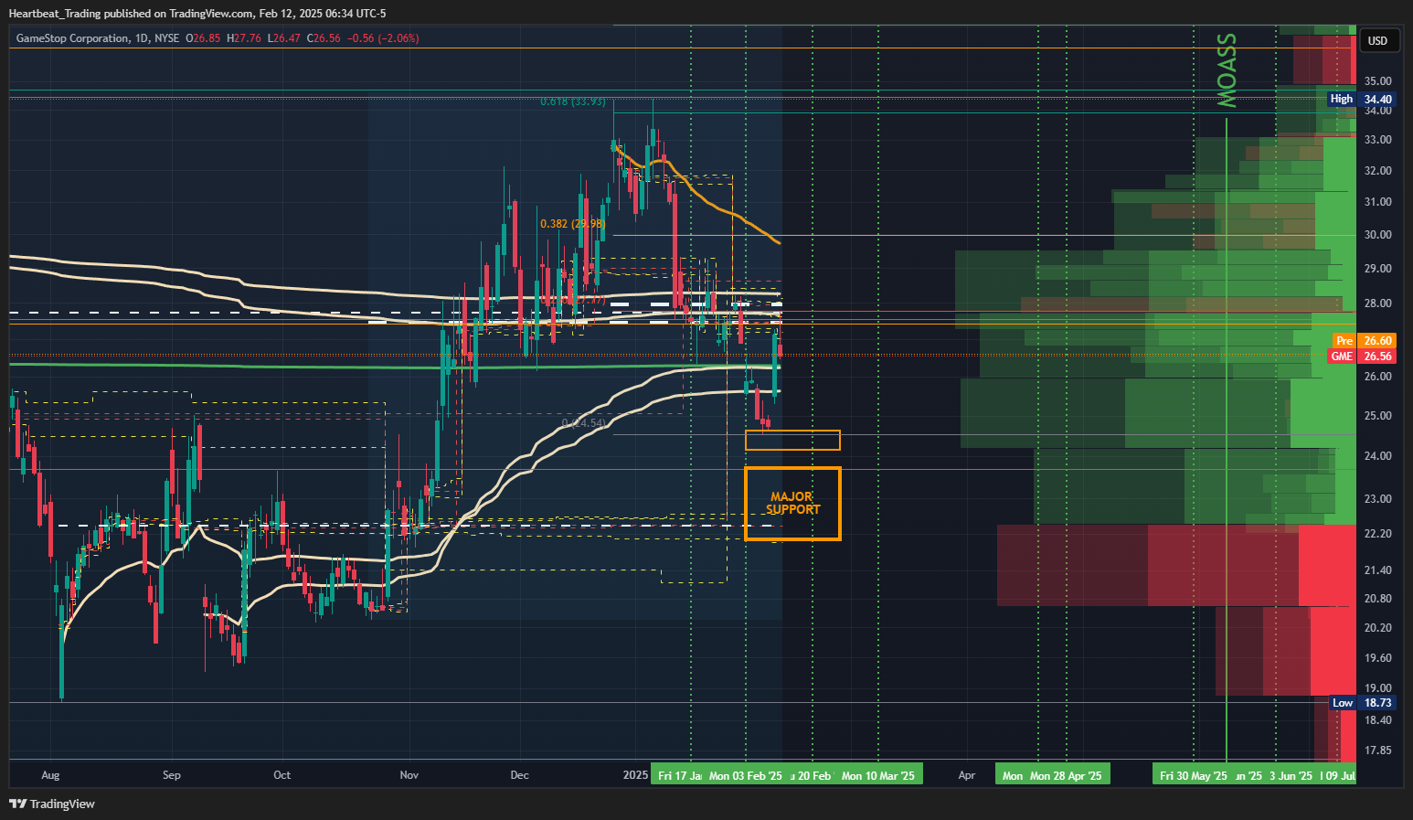Click the 23.00 price axis label
This screenshot has height=820, width=1413.
[1377, 499]
